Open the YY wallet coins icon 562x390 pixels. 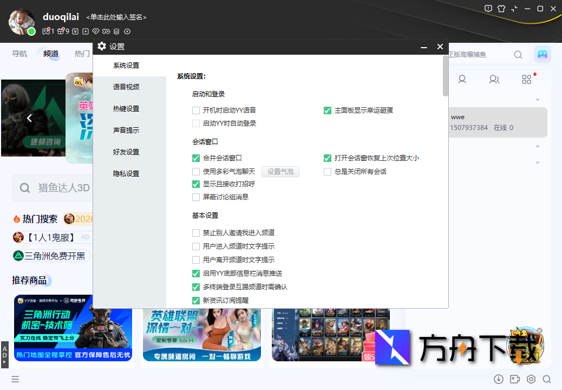coord(116,31)
